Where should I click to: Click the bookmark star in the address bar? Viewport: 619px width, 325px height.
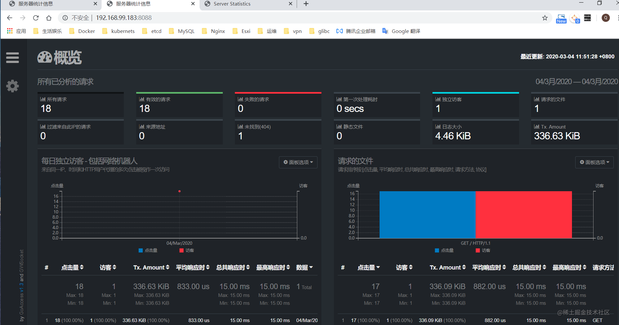coord(545,18)
